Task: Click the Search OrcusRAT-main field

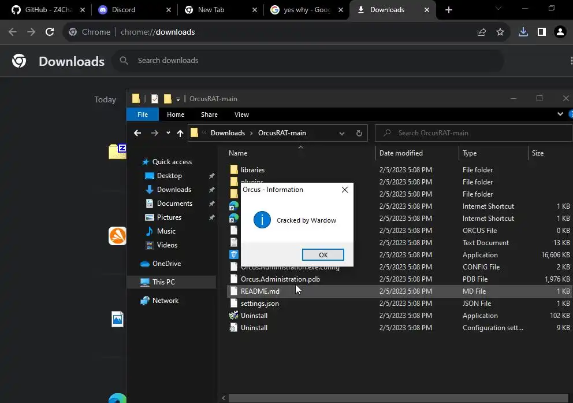Action: coord(473,133)
